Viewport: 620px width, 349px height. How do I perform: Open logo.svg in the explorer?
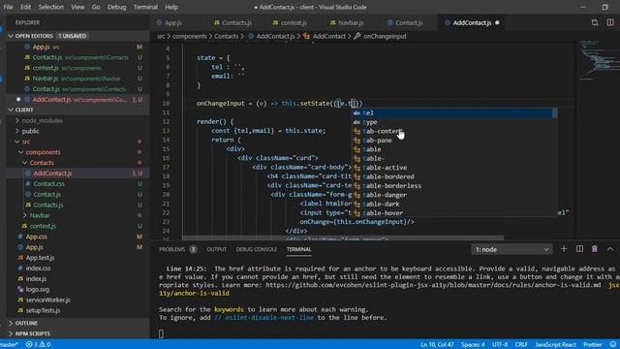(x=38, y=289)
